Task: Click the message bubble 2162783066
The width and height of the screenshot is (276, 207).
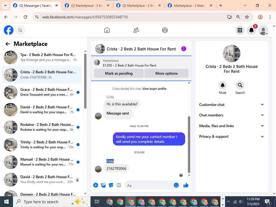Action: (x=116, y=168)
